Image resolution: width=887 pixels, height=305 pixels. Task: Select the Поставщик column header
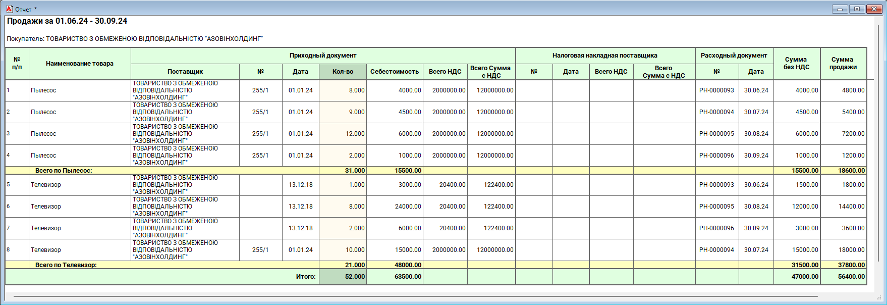pos(185,72)
